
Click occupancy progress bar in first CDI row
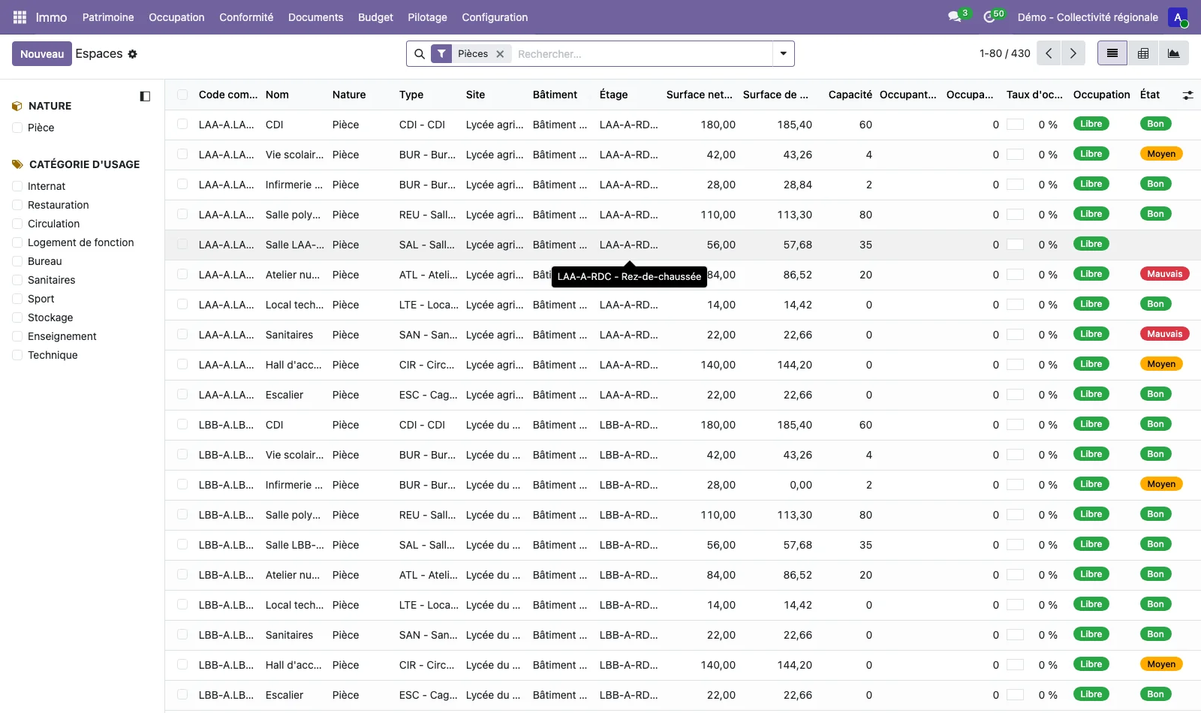coord(1015,125)
